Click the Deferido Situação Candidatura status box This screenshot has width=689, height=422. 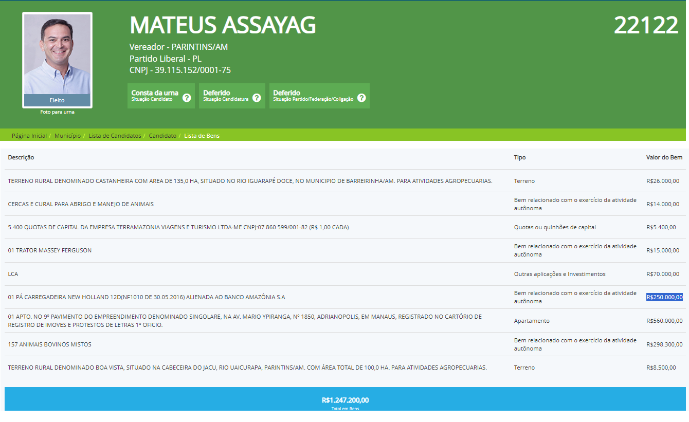232,96
